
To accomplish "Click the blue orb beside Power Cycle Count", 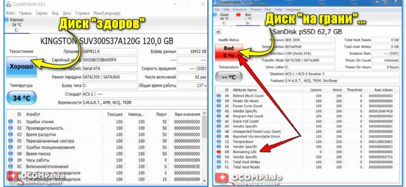I will (219, 106).
